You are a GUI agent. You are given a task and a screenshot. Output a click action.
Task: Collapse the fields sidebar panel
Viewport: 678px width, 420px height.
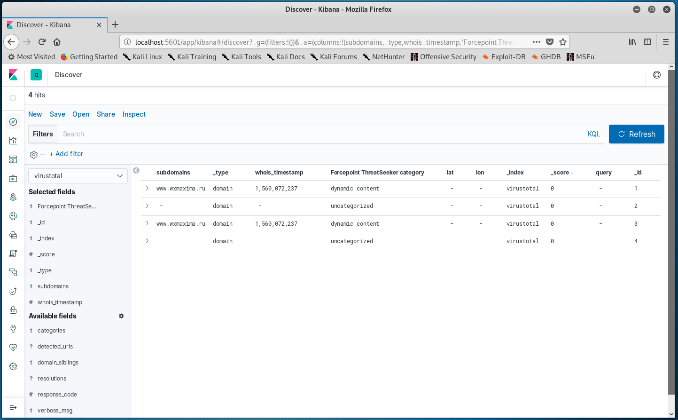click(136, 171)
